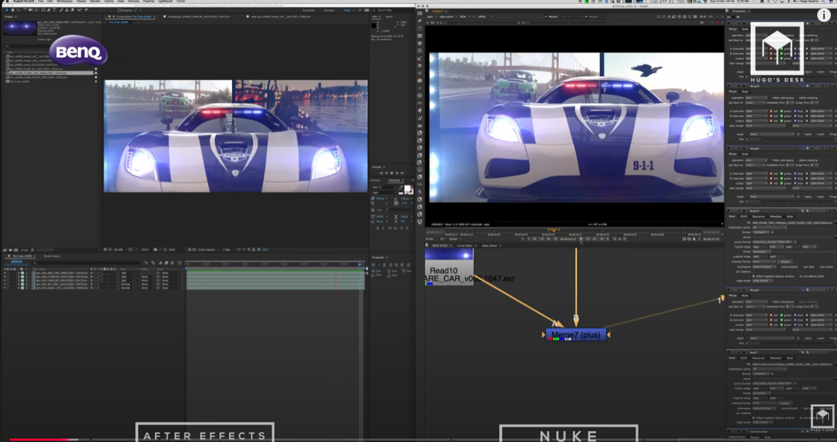The height and width of the screenshot is (442, 837).
Task: Click the video progress bar
Action: point(418,439)
